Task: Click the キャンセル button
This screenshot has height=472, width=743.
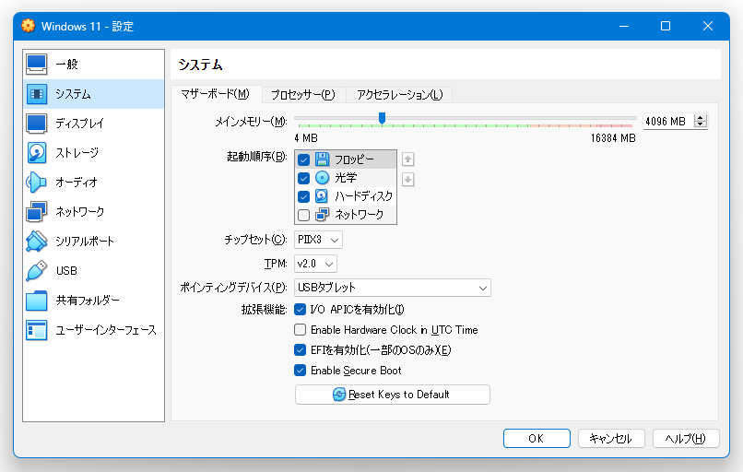Action: pyautogui.click(x=611, y=439)
